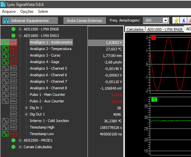Click the value 1585778526 s
The height and width of the screenshot is (157, 191).
pyautogui.click(x=111, y=128)
